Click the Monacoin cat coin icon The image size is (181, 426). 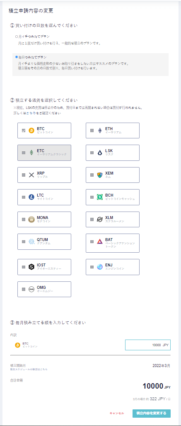coord(31,219)
